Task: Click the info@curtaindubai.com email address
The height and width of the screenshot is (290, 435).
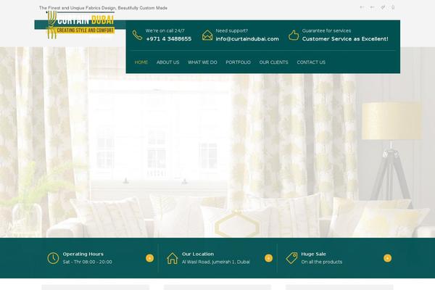Action: (x=247, y=39)
